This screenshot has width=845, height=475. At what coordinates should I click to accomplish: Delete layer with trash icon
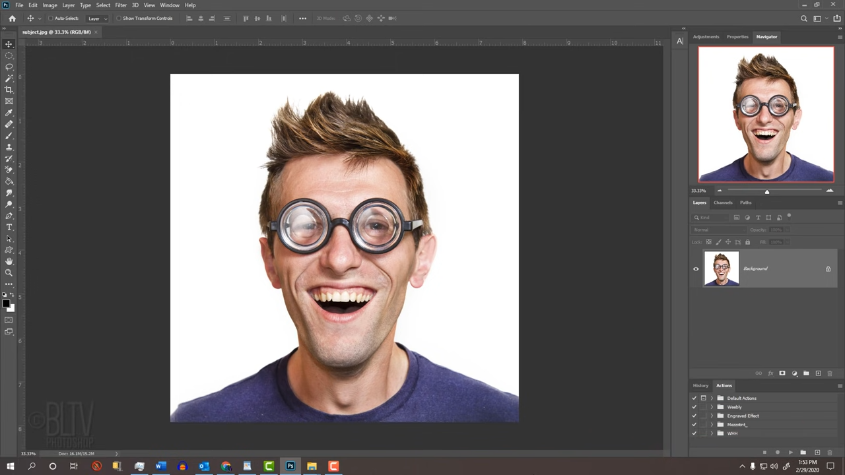coord(830,373)
